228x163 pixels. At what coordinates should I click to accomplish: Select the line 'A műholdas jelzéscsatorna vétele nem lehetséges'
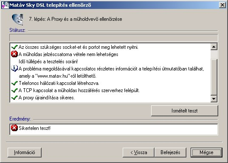tap(68, 54)
